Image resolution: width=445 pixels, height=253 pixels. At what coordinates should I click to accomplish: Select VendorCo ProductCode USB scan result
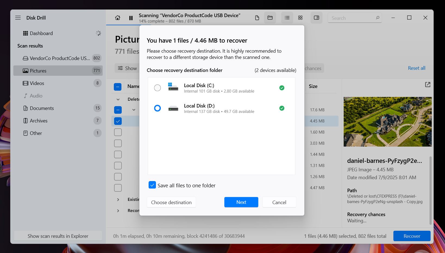coord(58,58)
